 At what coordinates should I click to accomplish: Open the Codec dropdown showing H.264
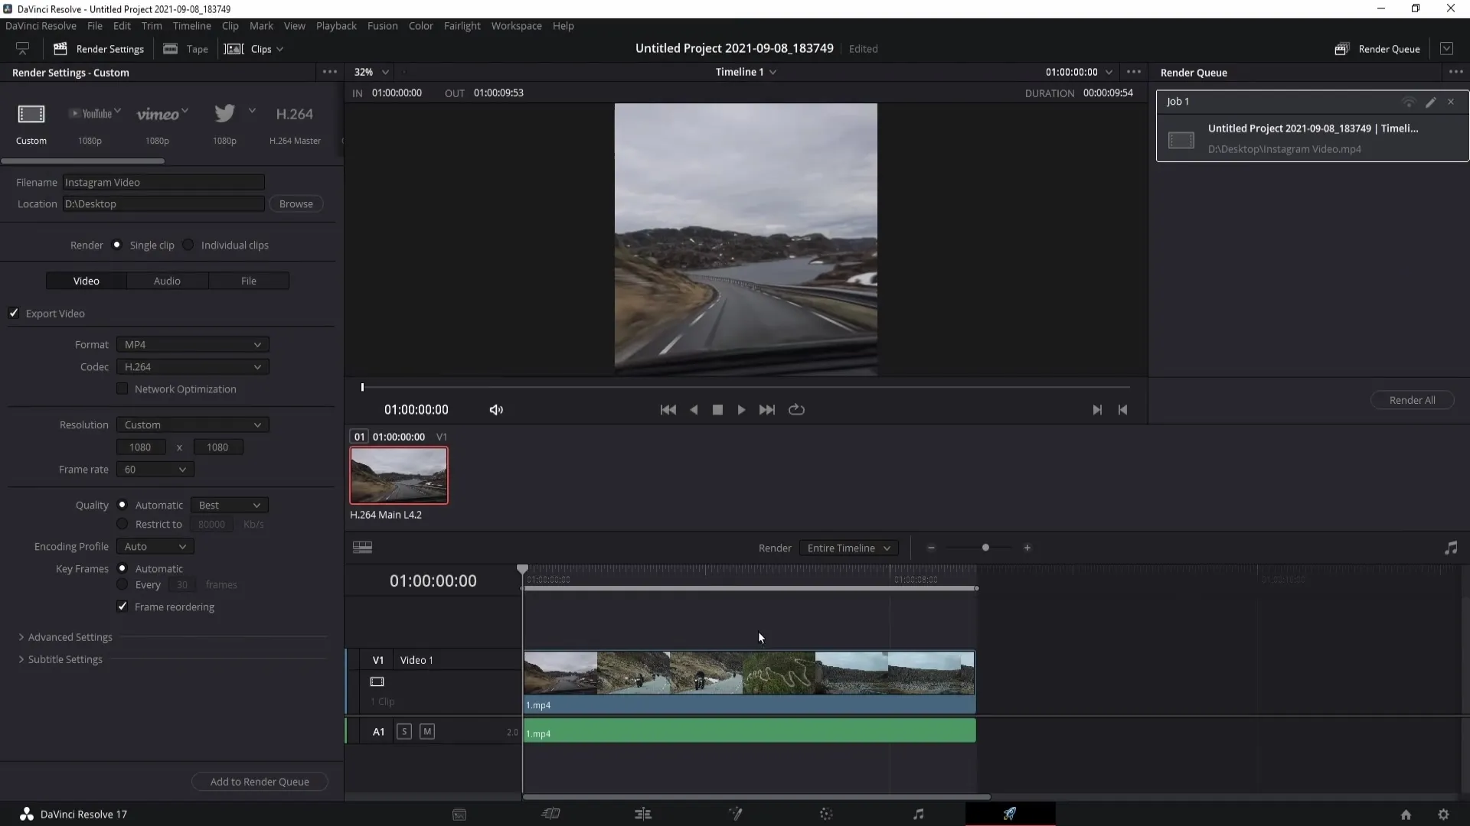coord(193,367)
